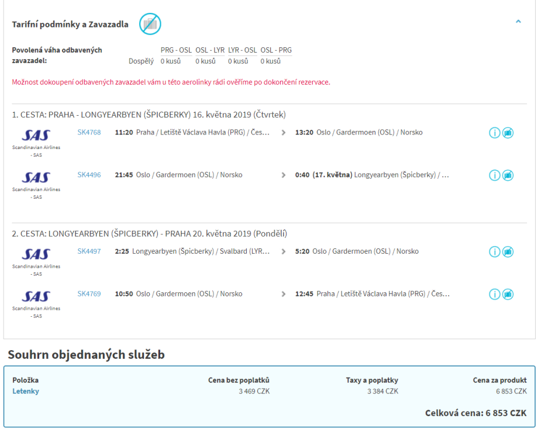The height and width of the screenshot is (429, 538).
Task: Click the info icon for flight SK4768
Action: coord(494,133)
